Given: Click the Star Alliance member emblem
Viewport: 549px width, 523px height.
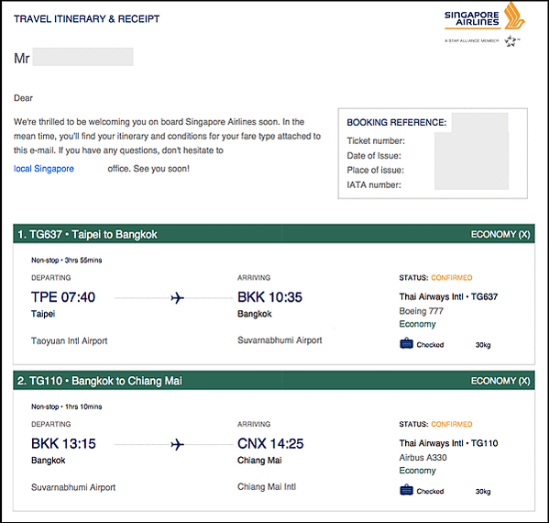Looking at the screenshot, I should (x=511, y=41).
